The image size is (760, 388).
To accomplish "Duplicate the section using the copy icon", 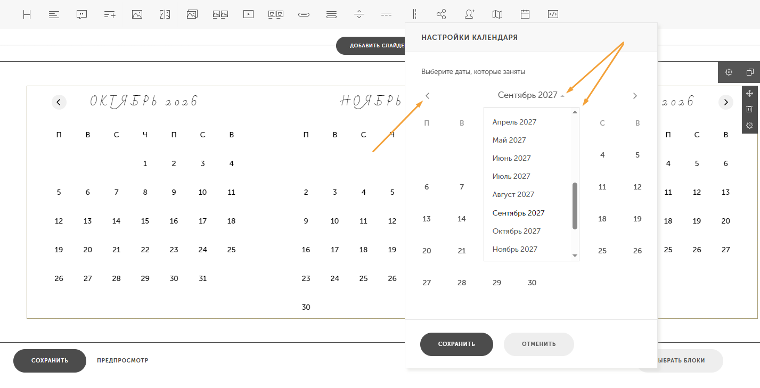I will point(750,72).
